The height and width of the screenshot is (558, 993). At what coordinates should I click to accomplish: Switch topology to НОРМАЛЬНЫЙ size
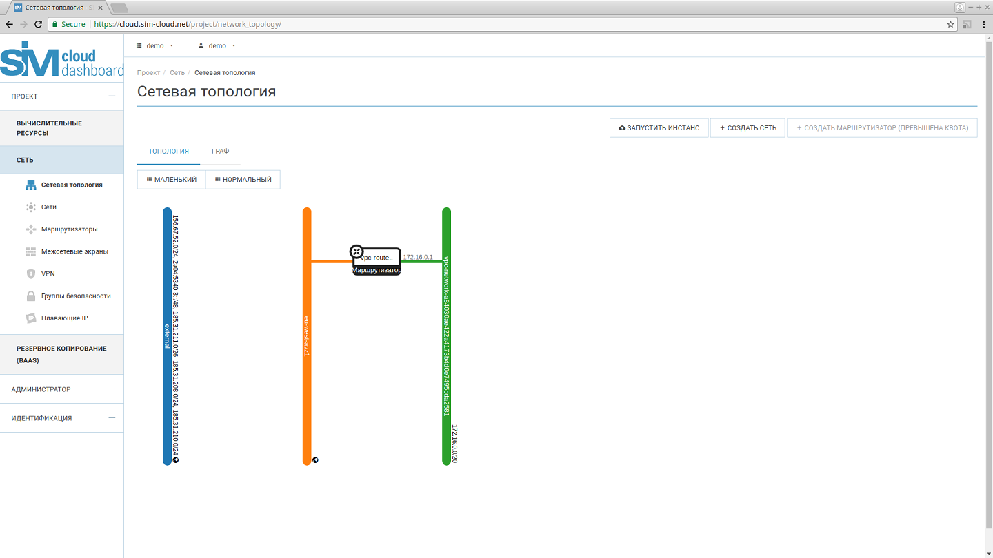pyautogui.click(x=243, y=180)
